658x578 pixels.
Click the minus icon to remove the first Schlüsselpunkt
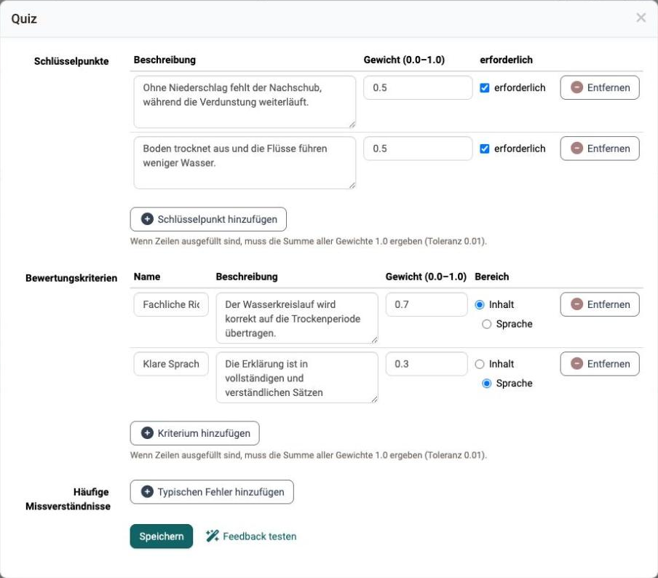[x=577, y=87]
